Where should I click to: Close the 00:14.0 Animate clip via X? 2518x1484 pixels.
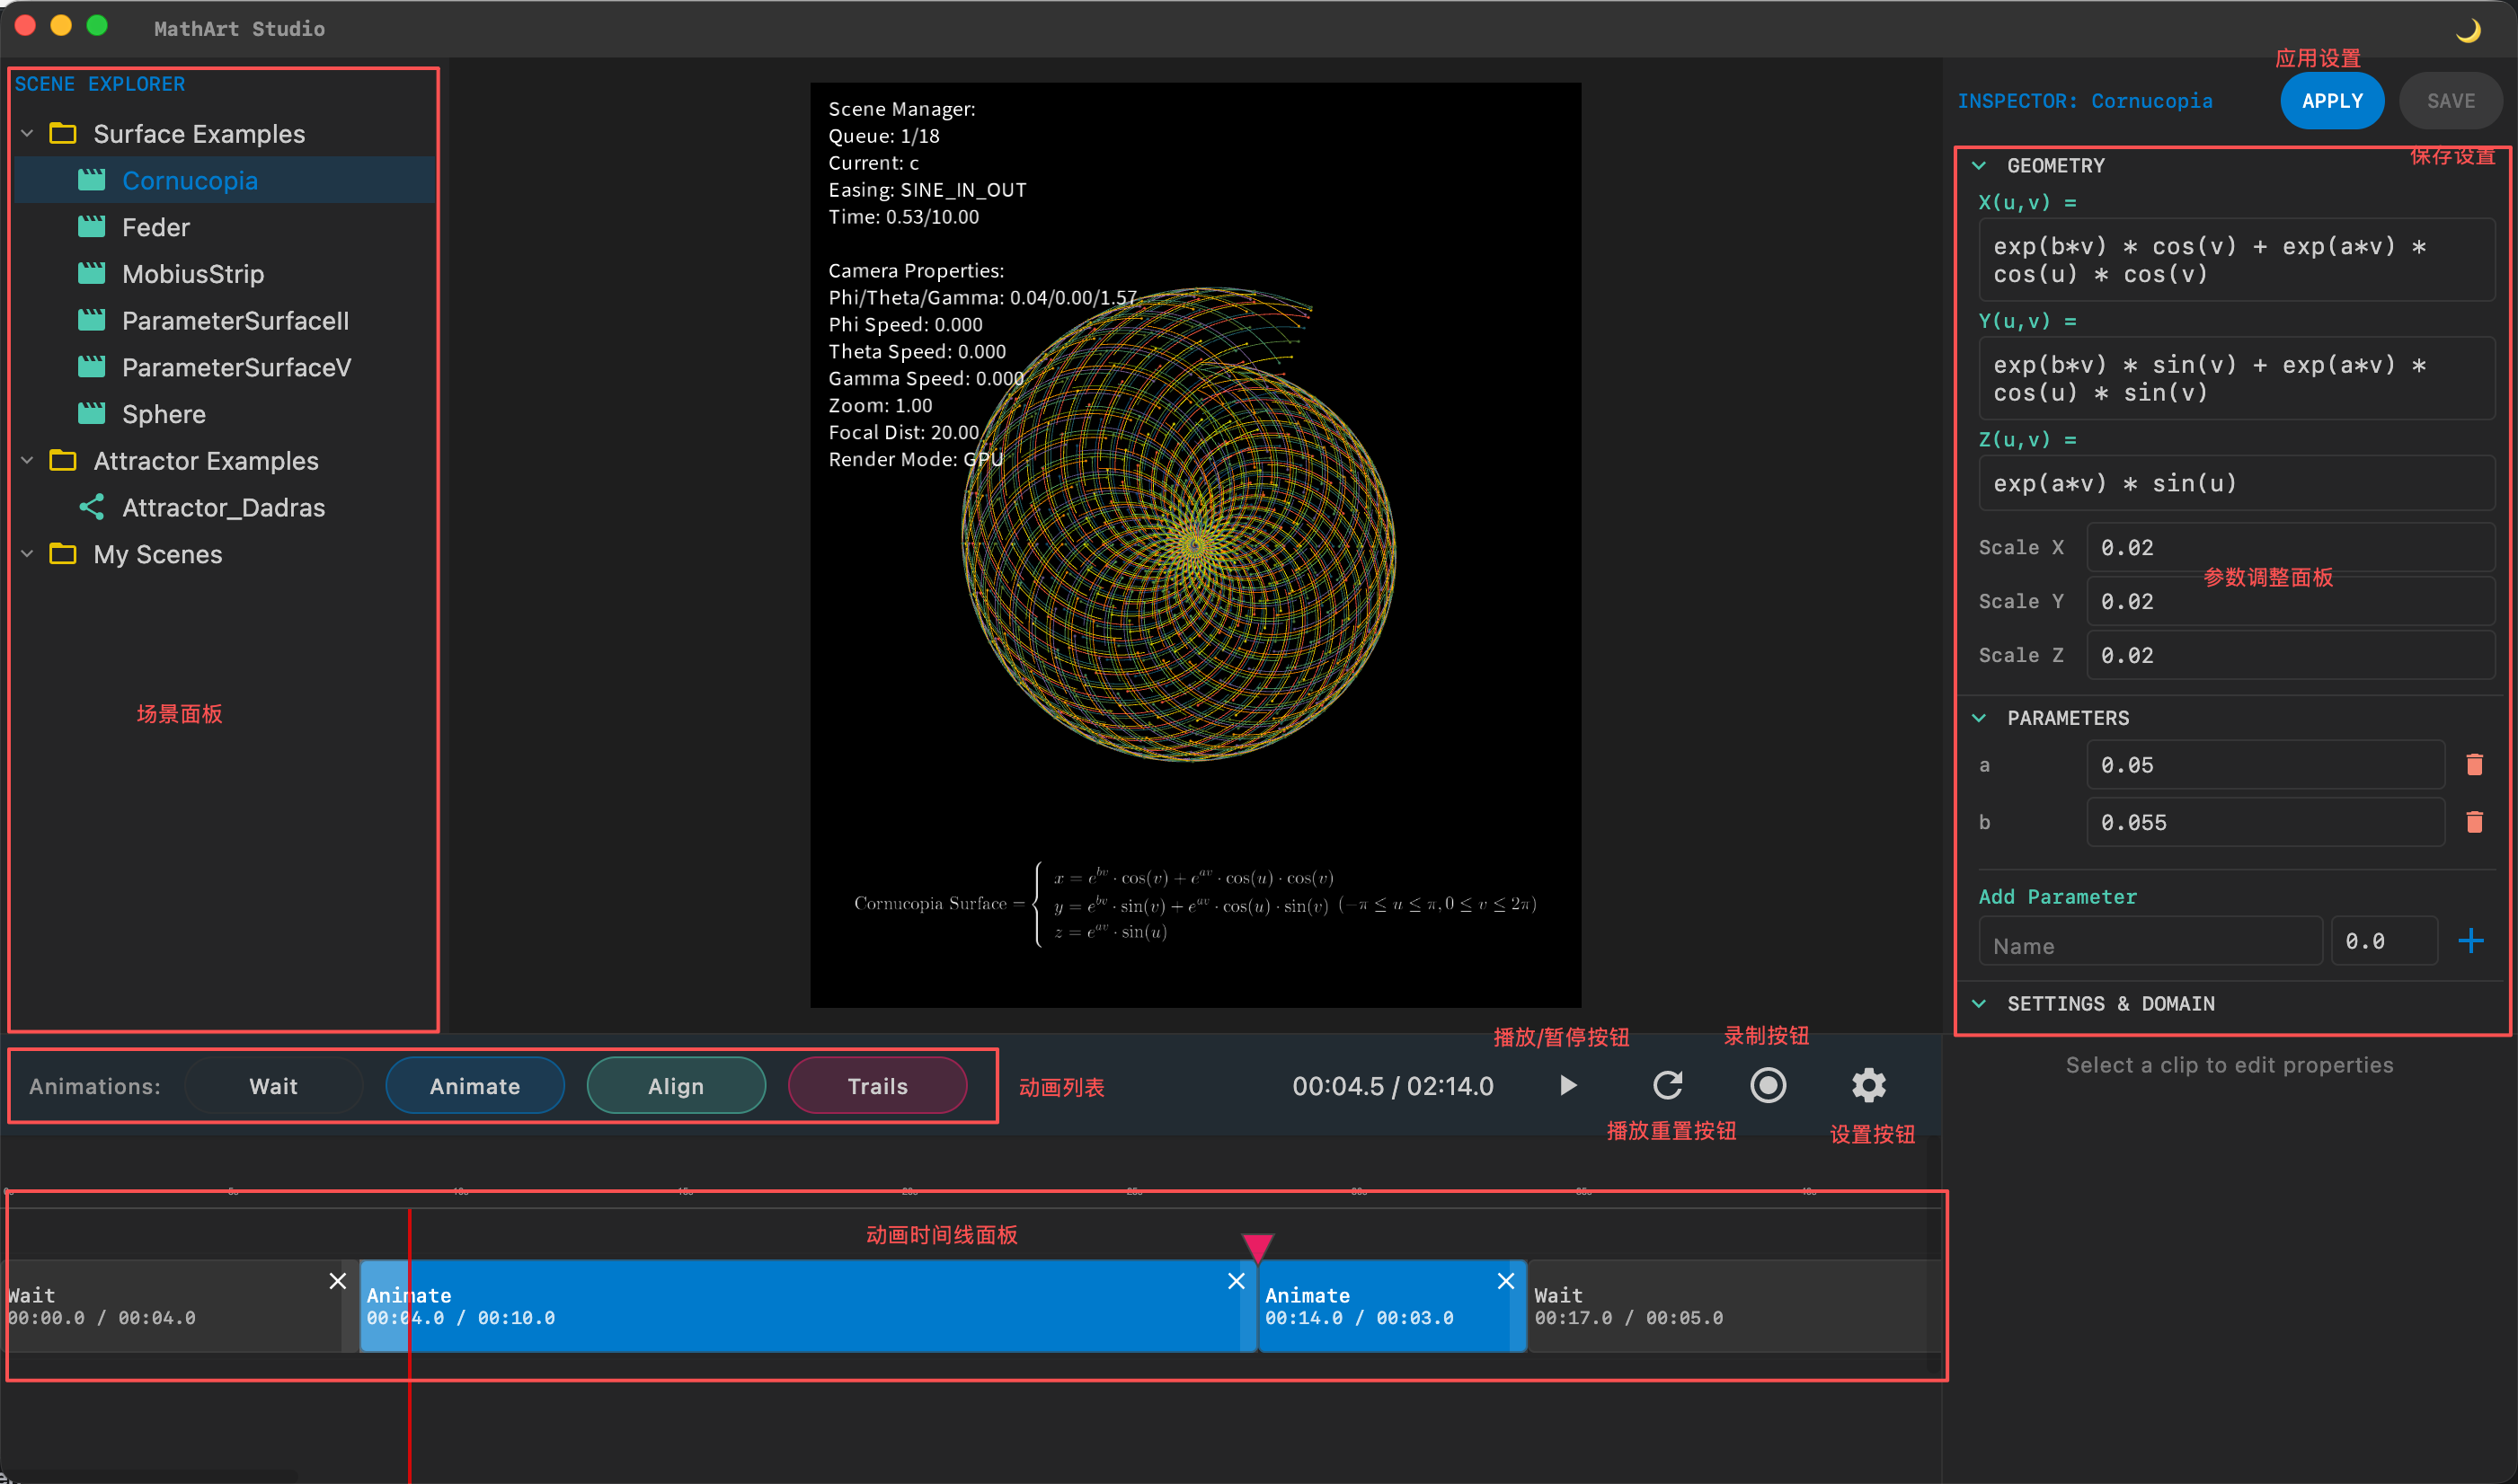1505,1281
